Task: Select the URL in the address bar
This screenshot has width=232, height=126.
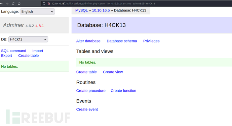Action: 103,4
